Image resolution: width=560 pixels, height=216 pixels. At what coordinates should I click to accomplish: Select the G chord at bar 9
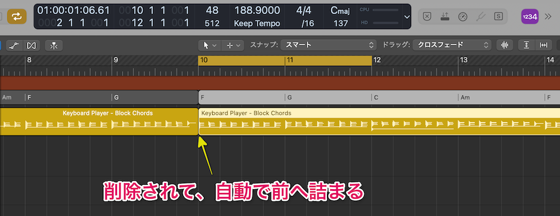pyautogui.click(x=155, y=97)
